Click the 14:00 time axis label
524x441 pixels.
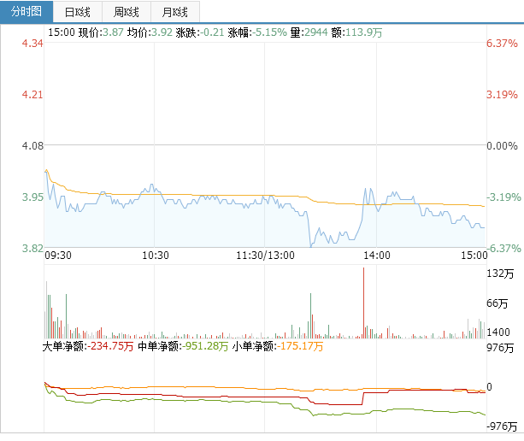[x=377, y=256]
